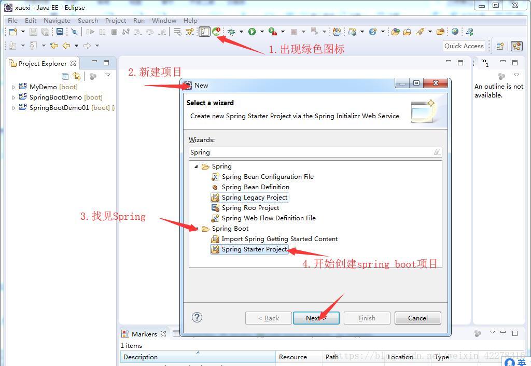Screen dimensions: 531x366
Task: Click the Terminate debug icon in the left toolbar group
Action: click(114, 32)
